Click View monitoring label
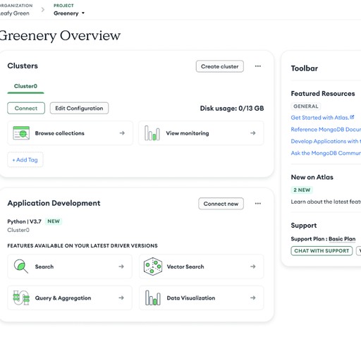 coord(188,133)
